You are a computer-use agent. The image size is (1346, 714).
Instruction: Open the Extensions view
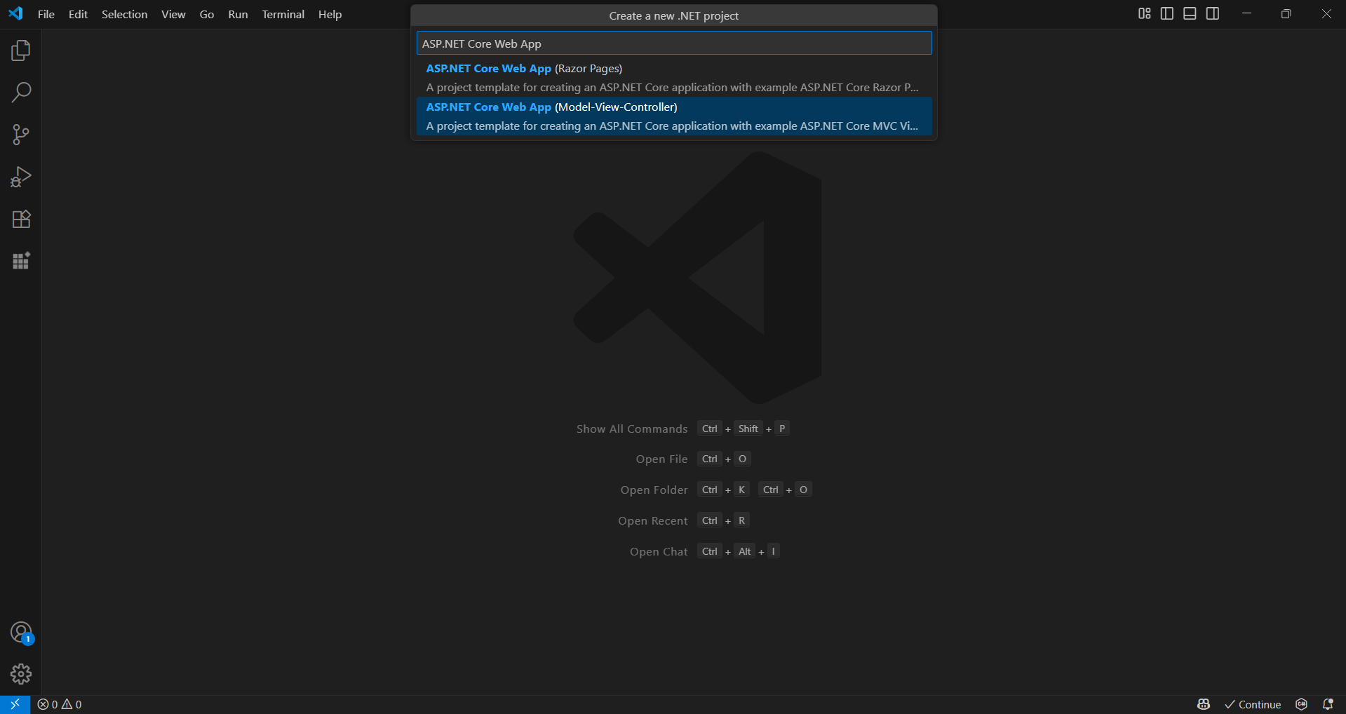pyautogui.click(x=21, y=219)
